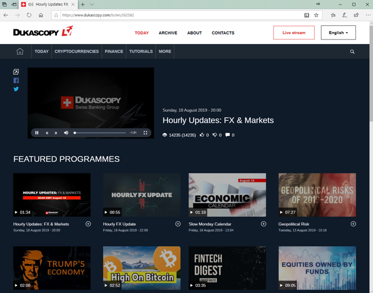Share the video on Twitter
The height and width of the screenshot is (293, 373).
pos(16,89)
